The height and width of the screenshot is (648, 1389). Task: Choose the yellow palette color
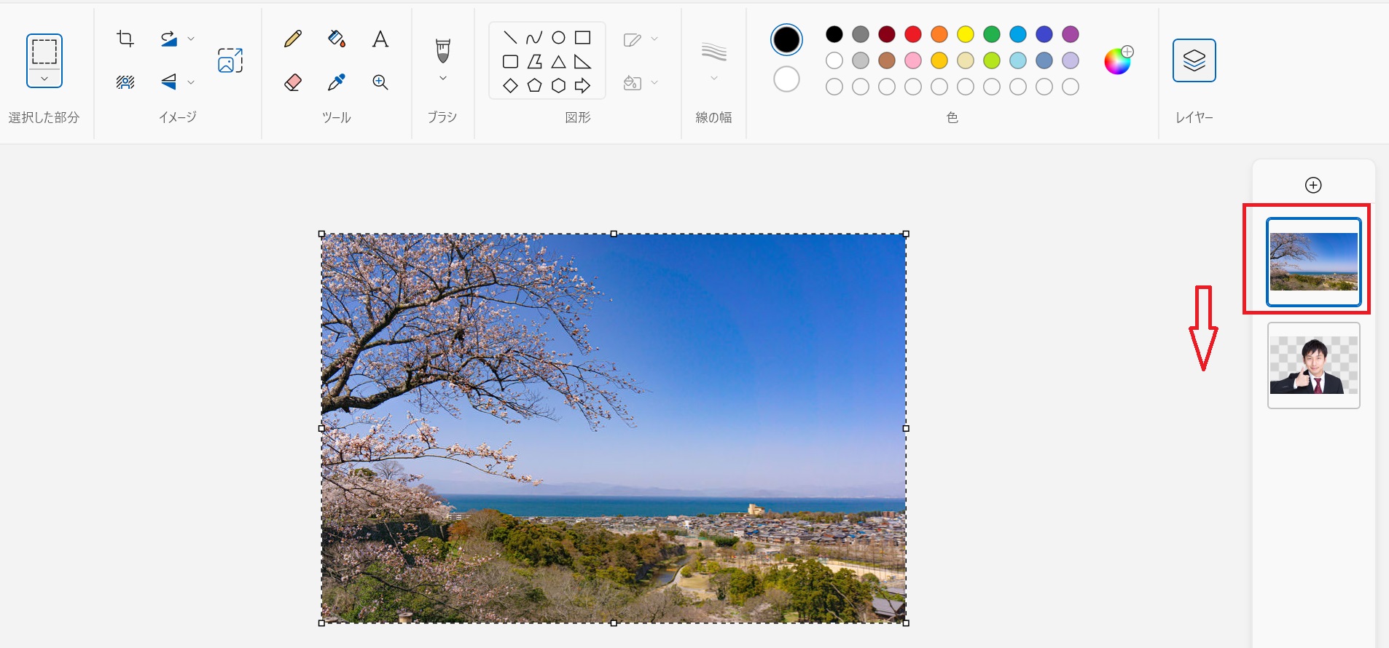966,34
